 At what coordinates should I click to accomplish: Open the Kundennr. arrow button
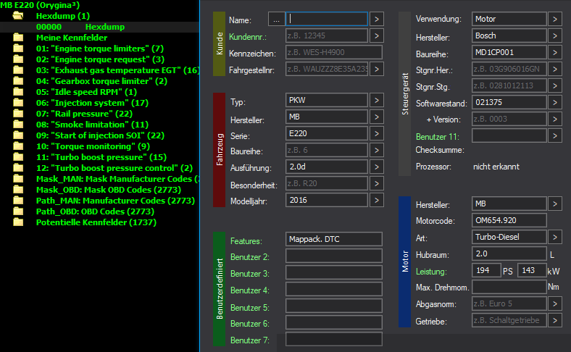click(377, 35)
